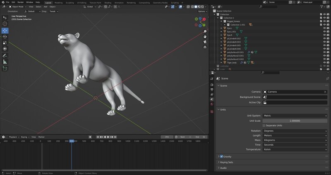Open the Unit System dropdown
The width and height of the screenshot is (331, 175).
click(x=295, y=116)
